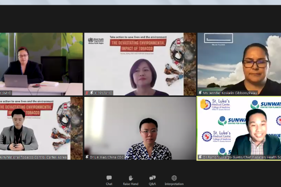Select Xi Yin/WHO video tile
This screenshot has height=187, width=281.
[x=140, y=64]
